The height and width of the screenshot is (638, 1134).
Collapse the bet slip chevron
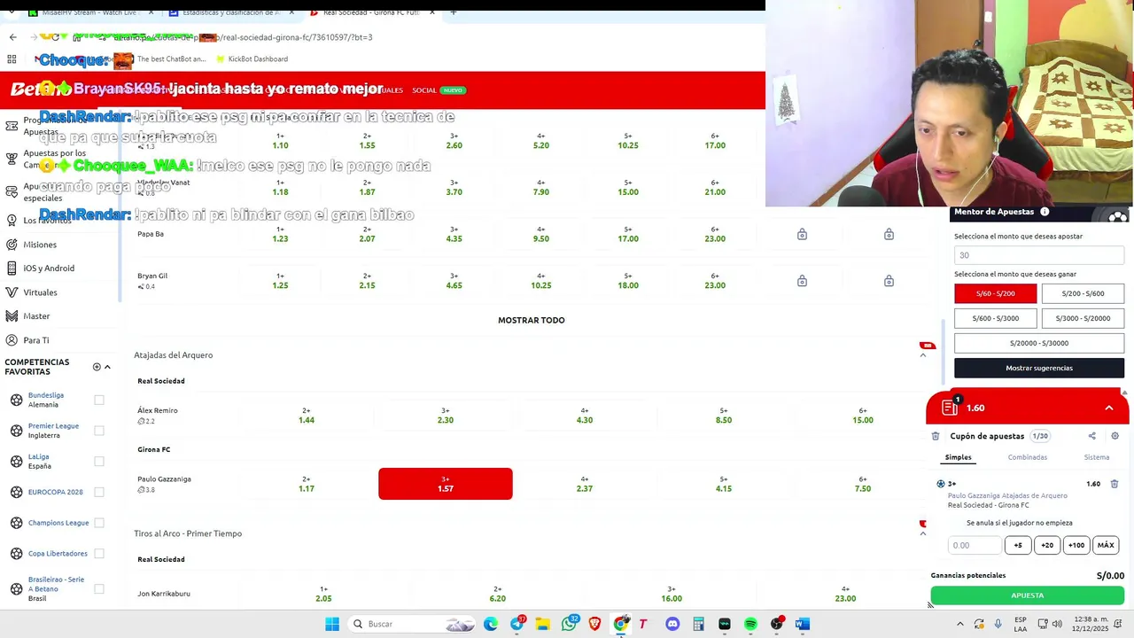click(1108, 408)
